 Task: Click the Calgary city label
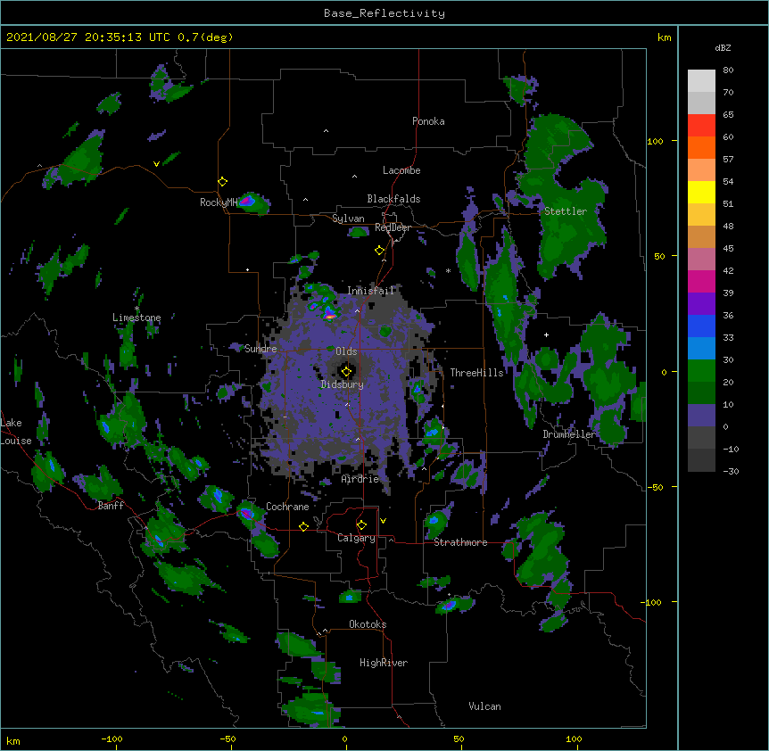click(x=356, y=538)
